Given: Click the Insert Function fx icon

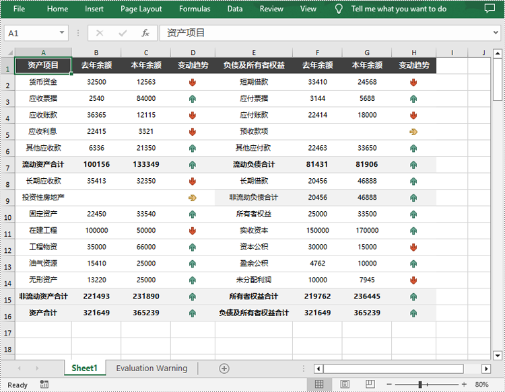Looking at the screenshot, I should click(145, 33).
